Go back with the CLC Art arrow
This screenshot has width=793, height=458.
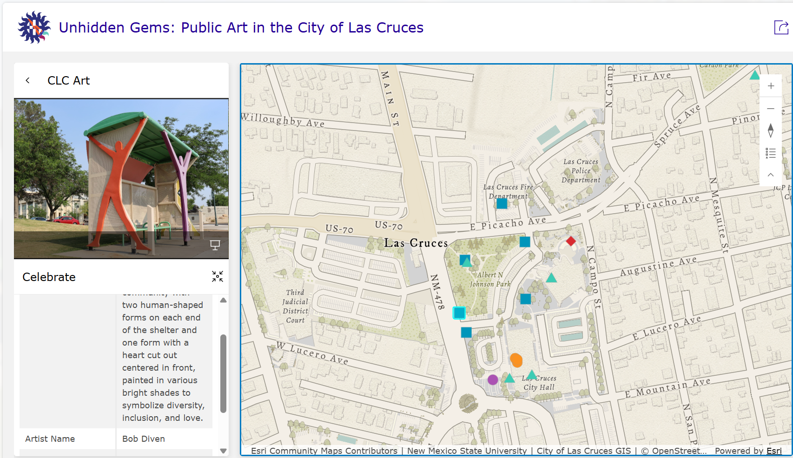click(28, 80)
